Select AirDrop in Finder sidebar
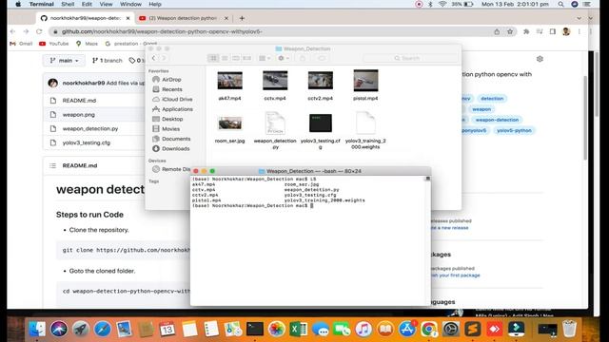Image resolution: width=609 pixels, height=342 pixels. 167,80
